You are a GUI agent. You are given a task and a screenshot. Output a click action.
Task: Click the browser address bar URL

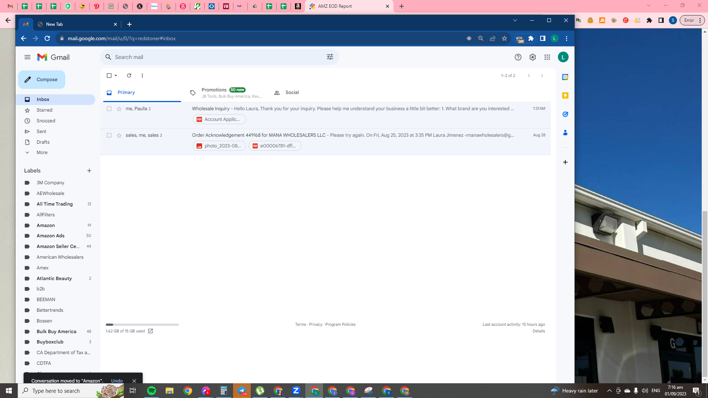122,38
